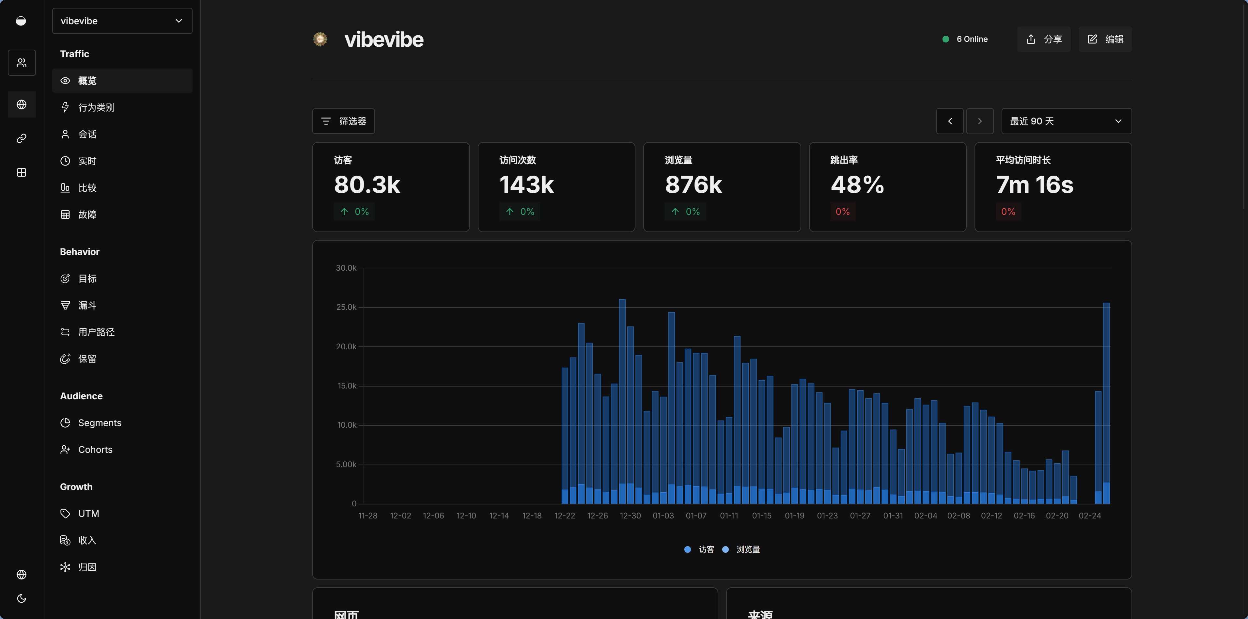Open the share (分享) button

(1044, 39)
